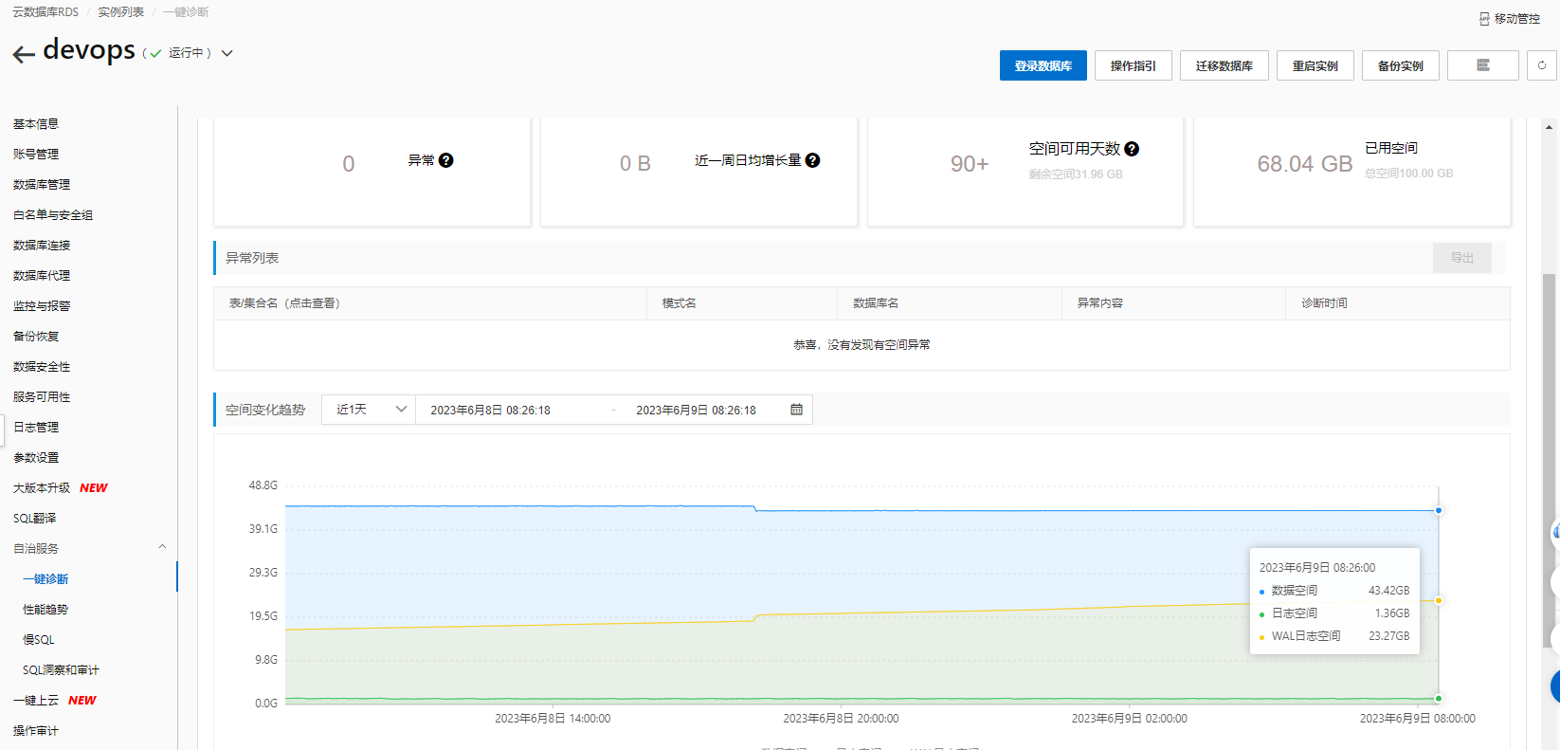Image resolution: width=1560 pixels, height=750 pixels.
Task: Open 备份恢复 in sidebar
Action: click(x=36, y=337)
